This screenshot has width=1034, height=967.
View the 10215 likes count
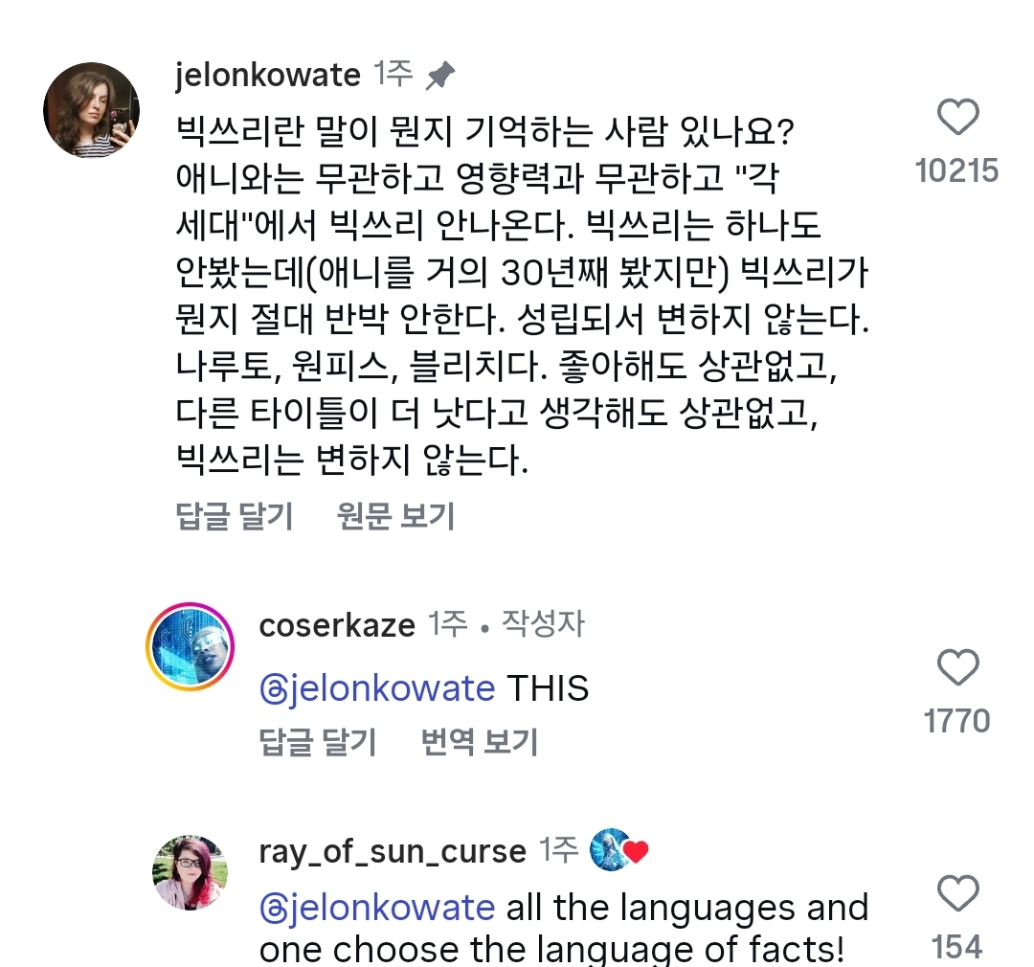[x=956, y=171]
